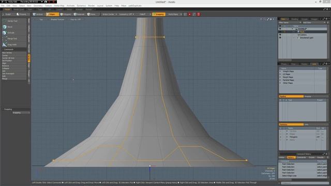
Task: Open the Pipeline tab
Action: tap(291, 97)
